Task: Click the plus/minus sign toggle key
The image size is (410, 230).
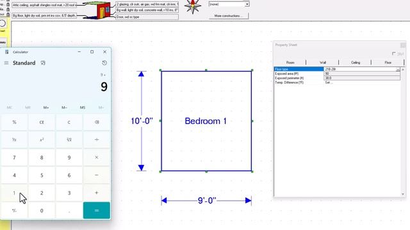Action: click(14, 210)
